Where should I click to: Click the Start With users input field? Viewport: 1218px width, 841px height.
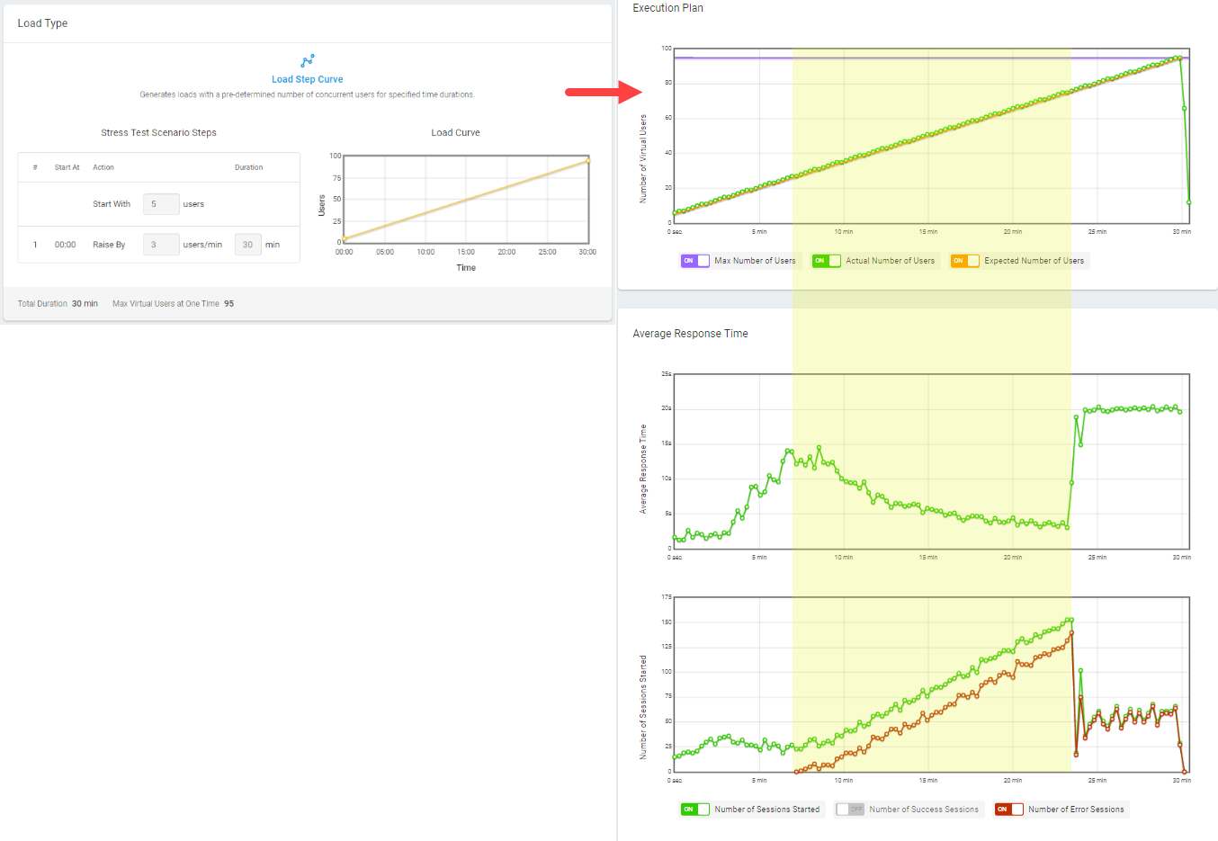161,204
